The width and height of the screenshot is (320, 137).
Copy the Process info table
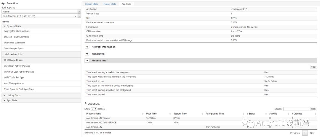coord(313,67)
